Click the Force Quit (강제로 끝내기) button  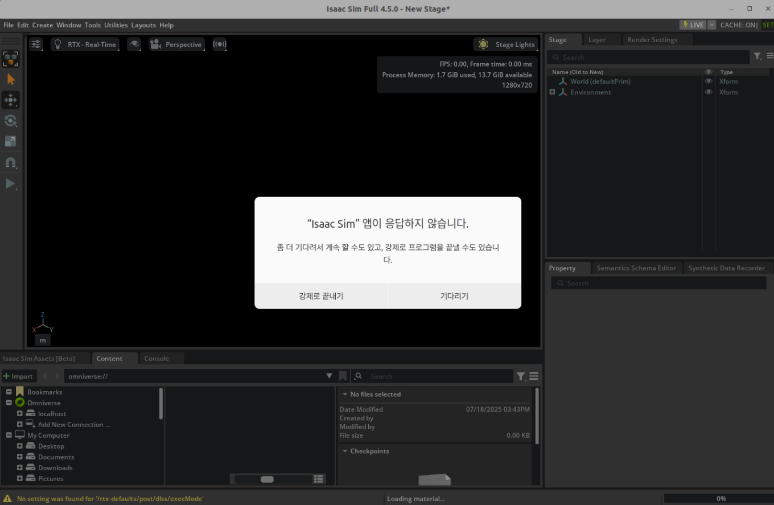tap(321, 296)
